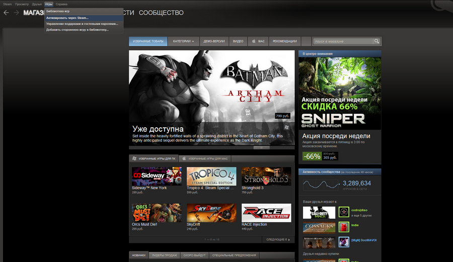Go back with the left arrow icon
Viewport: 453px width, 262px height.
6,13
